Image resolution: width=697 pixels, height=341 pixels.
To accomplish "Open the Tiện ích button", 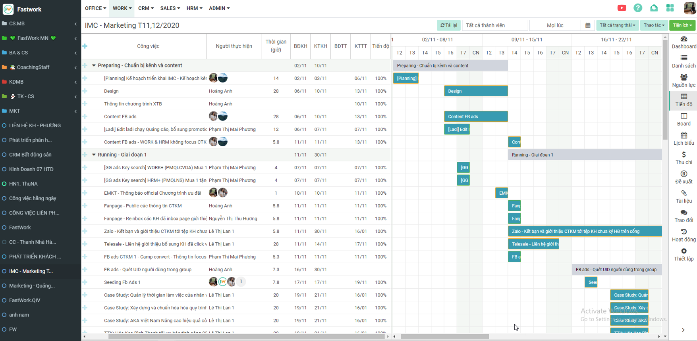I will coord(682,25).
